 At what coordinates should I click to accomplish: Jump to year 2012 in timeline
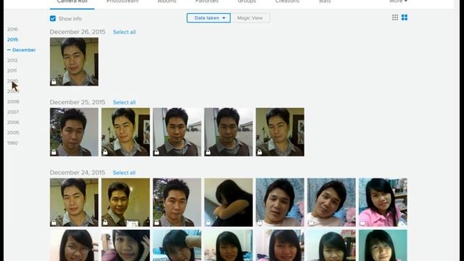[12, 60]
